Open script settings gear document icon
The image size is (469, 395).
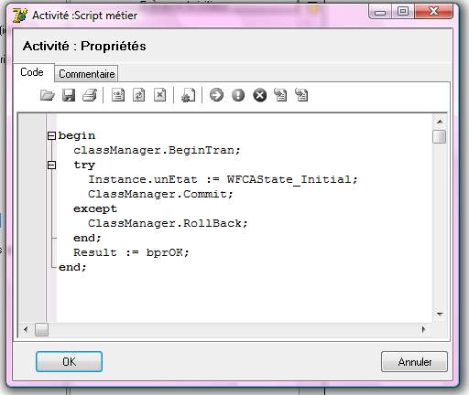tap(188, 95)
